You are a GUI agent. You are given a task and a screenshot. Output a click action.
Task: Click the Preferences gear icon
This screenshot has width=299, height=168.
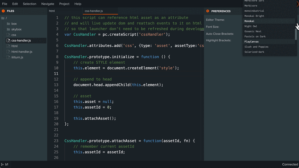(x=207, y=11)
